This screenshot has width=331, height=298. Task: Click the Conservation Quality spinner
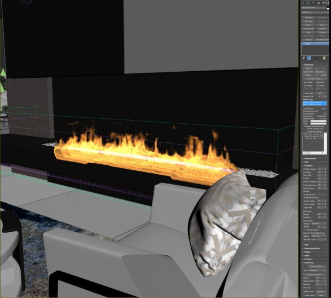pyautogui.click(x=322, y=227)
